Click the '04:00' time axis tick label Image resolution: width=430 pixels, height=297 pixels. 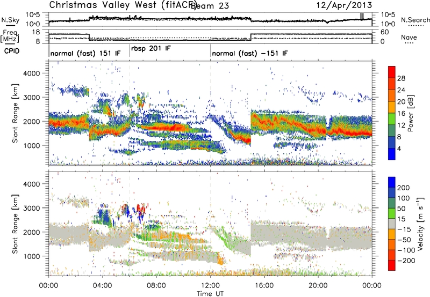tap(103, 286)
